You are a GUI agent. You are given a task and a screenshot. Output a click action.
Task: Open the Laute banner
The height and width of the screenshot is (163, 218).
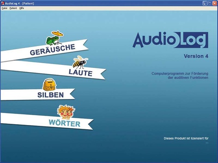(x=53, y=70)
